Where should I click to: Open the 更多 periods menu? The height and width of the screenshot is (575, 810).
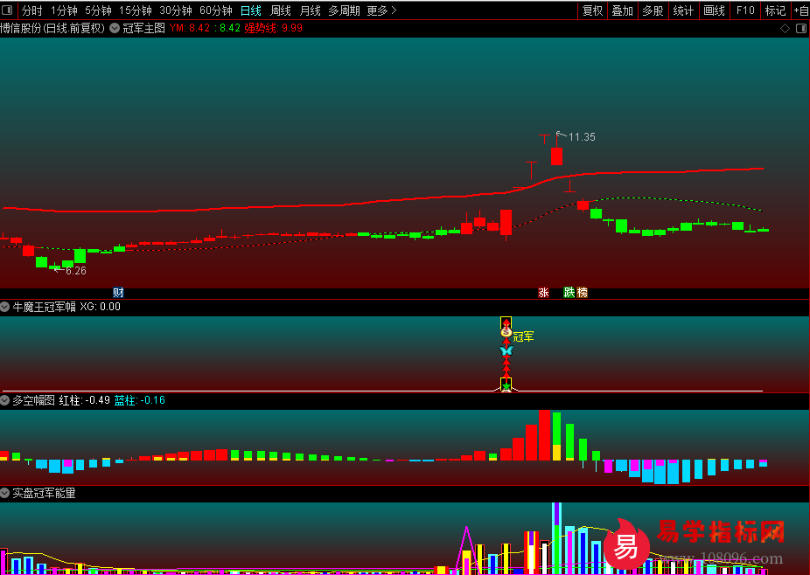(x=381, y=10)
